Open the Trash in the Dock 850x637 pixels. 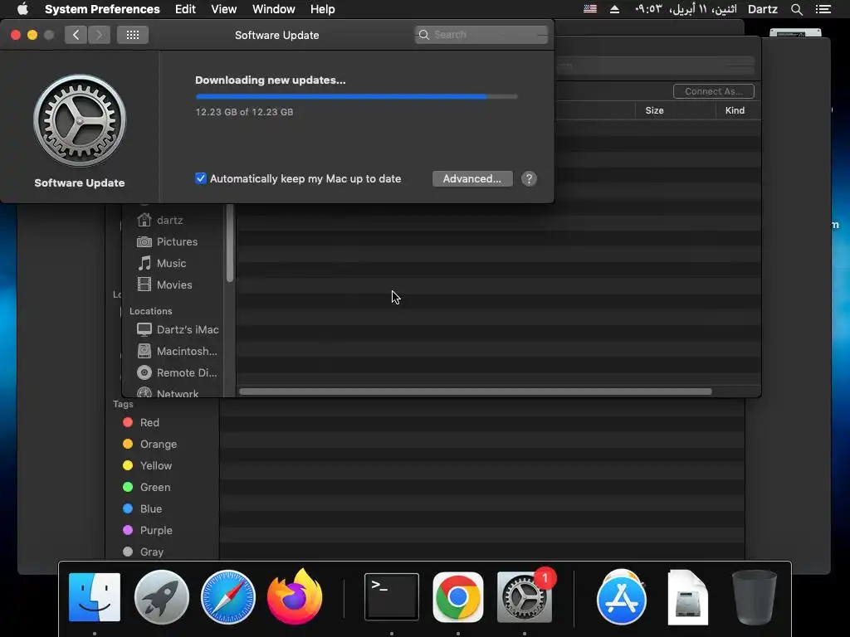point(754,597)
